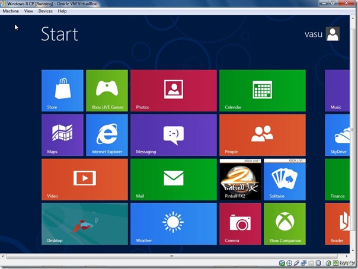Click the vertical scrollbar down arrow
Image resolution: width=358 pixels, height=269 pixels.
[353, 250]
